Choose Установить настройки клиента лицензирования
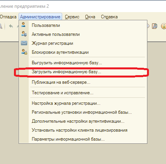This screenshot has height=164, width=166. 83,130
